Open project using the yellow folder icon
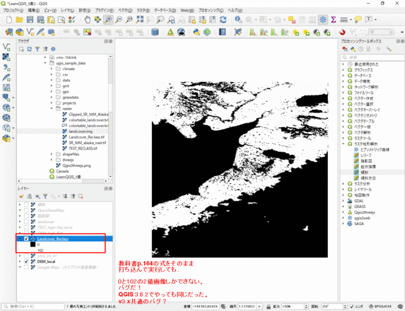405x311 pixels. tap(20, 20)
